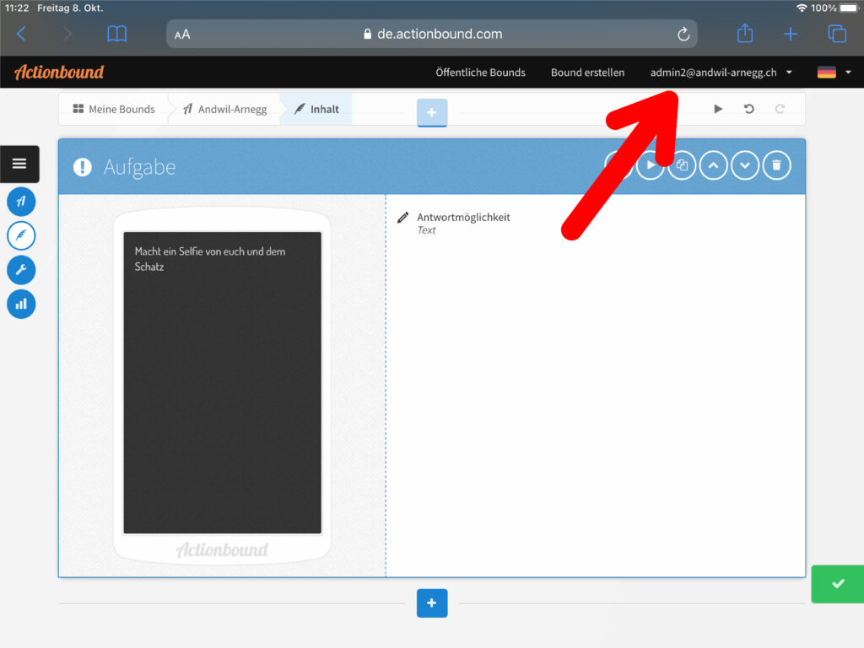Click the feather content icon in sidebar
Viewport: 864px width, 648px height.
point(21,235)
